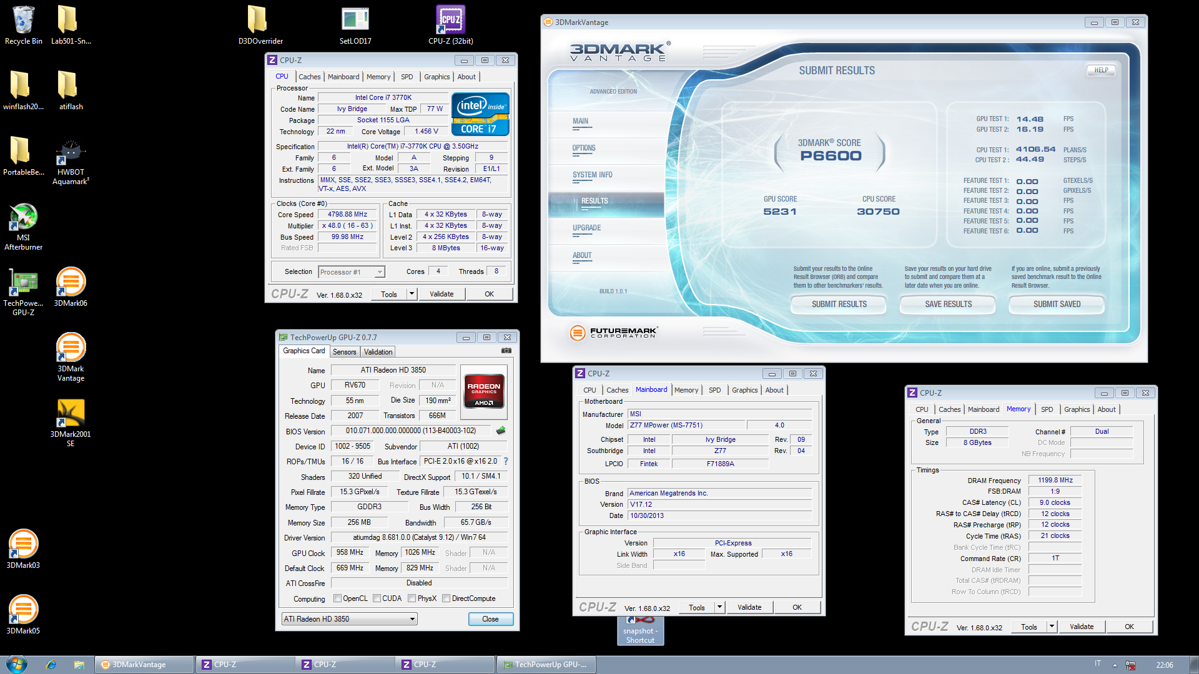Launch the 3DMark03 desktop shortcut
1199x674 pixels.
click(x=23, y=549)
